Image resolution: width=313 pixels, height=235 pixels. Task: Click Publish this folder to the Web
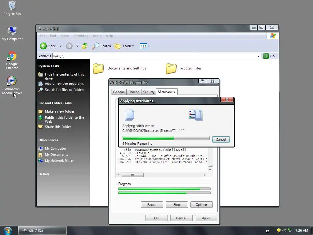tap(64, 120)
